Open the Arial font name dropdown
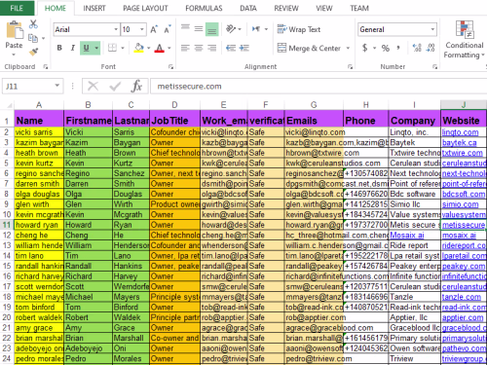Screen dimensions: 487x365 [116, 29]
